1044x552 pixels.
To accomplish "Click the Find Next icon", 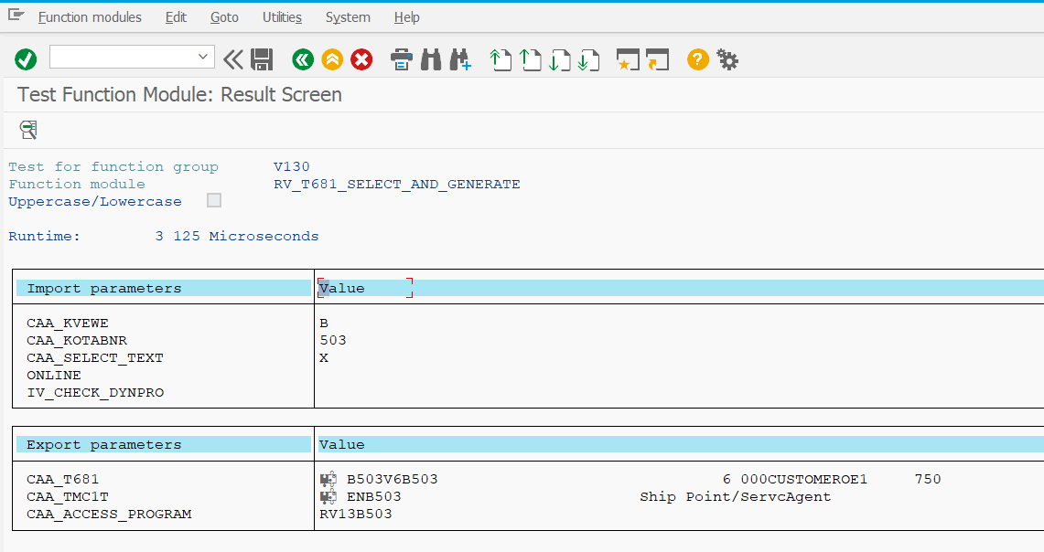I will pos(460,58).
